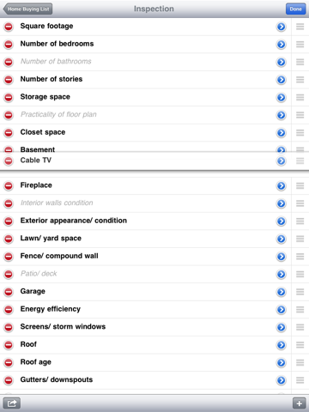This screenshot has height=412, width=309.
Task: Click the share icon in bottom toolbar
Action: pyautogui.click(x=12, y=403)
